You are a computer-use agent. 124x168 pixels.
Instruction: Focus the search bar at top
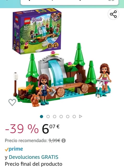(69, 2)
